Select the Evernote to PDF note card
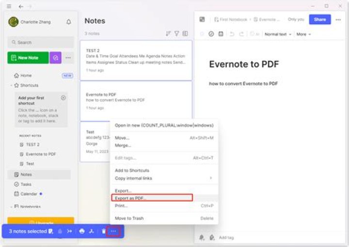 (136, 101)
